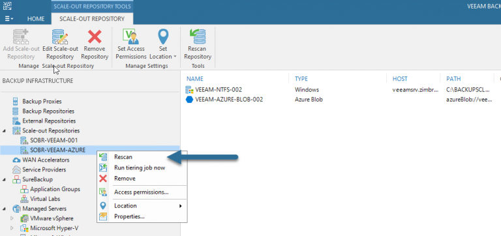
Task: Select the VEEAM-AZURE-BLOB-002 blue hexagon icon
Action: coord(189,100)
